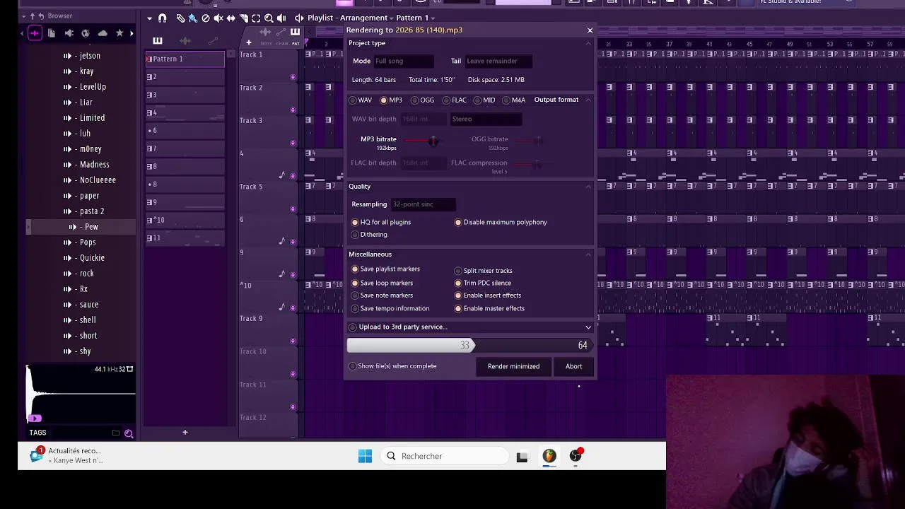Screen dimensions: 905x509
Task: Click the Browser undo/back arrow icon
Action: [41, 16]
